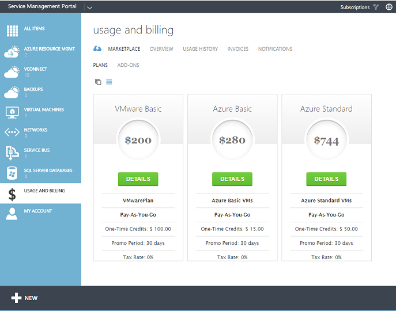Click One-Time Credits: $ 50.00

click(326, 229)
